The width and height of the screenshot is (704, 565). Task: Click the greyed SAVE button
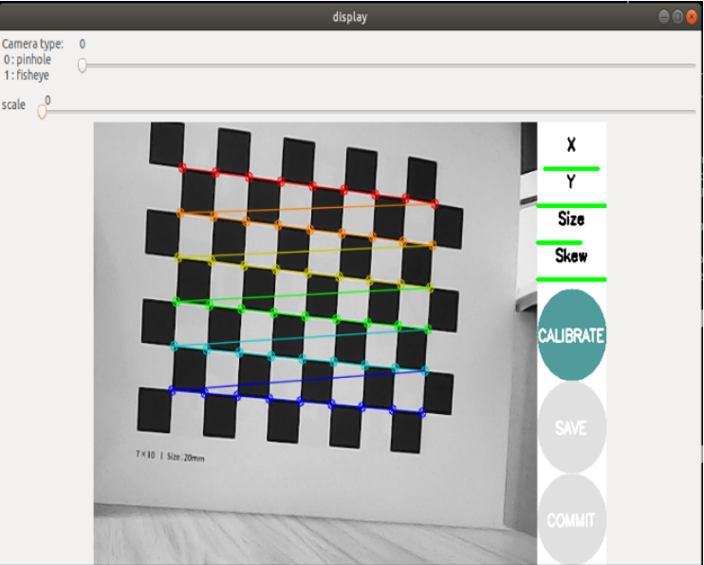(x=571, y=427)
